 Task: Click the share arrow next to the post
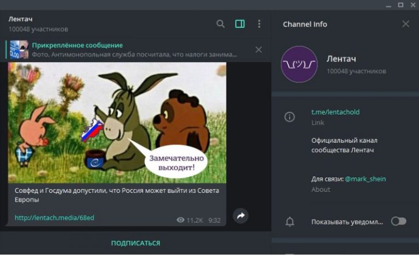241,216
